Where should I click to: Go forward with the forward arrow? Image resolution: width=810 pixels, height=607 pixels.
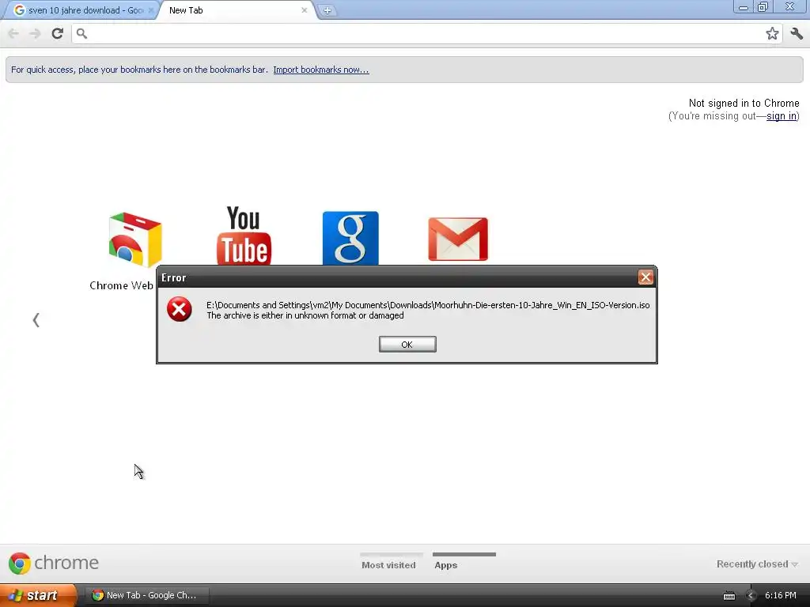tap(35, 33)
